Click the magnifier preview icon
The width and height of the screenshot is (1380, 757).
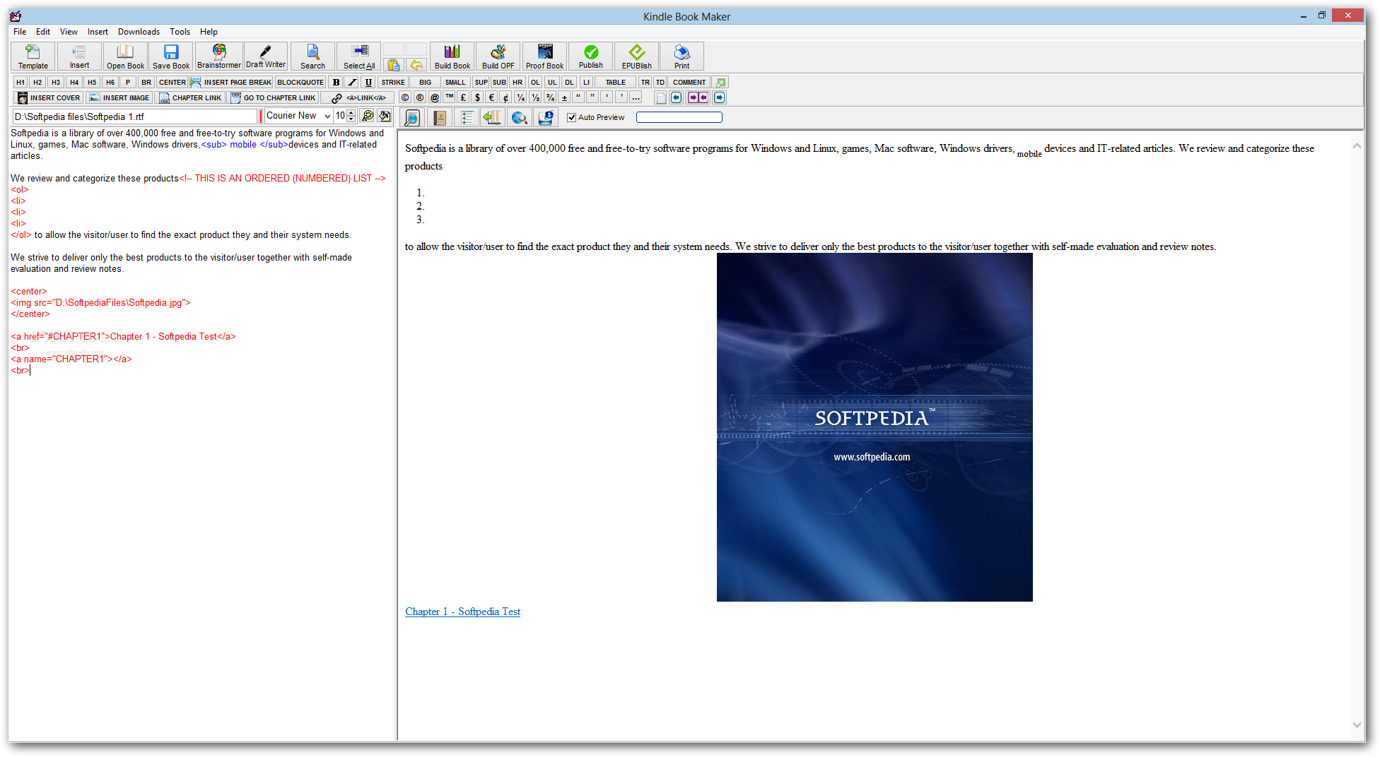pos(412,117)
